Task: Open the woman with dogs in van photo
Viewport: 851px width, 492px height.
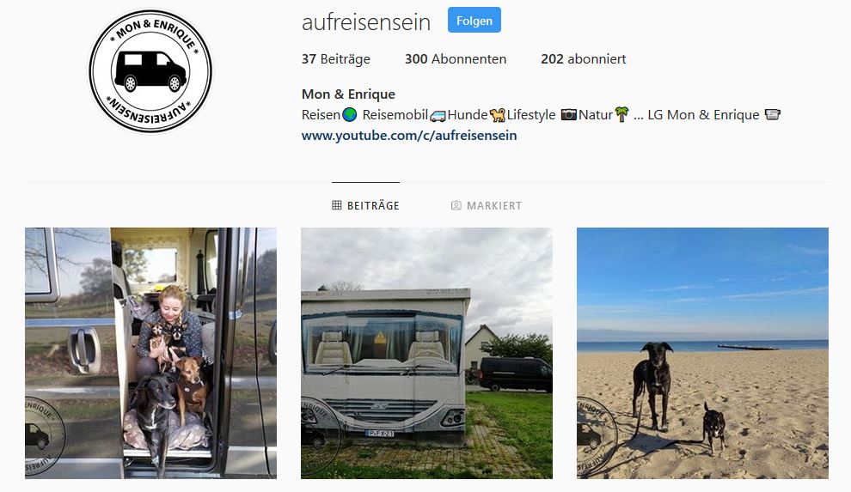Action: click(151, 353)
